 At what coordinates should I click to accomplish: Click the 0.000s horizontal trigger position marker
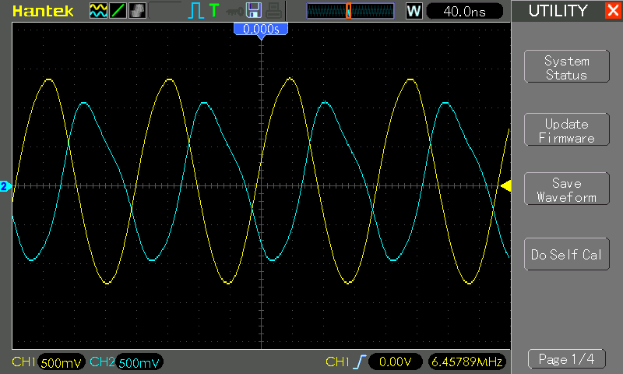pos(261,29)
